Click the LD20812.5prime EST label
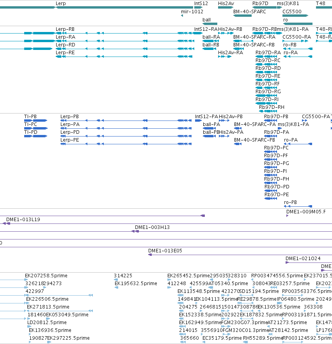This screenshot has height=344, width=332. [x=47, y=323]
